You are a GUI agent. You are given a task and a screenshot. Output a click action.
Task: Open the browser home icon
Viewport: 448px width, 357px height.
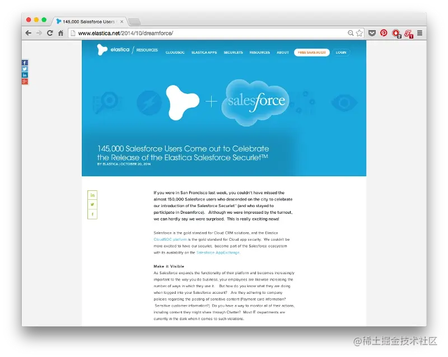click(x=60, y=33)
